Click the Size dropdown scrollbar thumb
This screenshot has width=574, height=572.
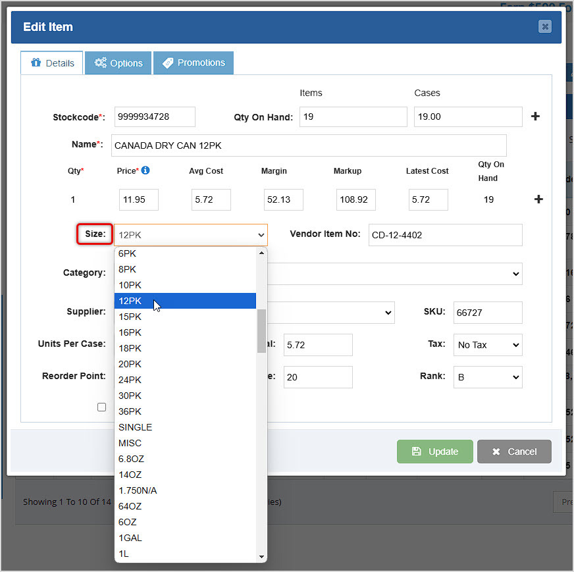coord(261,329)
